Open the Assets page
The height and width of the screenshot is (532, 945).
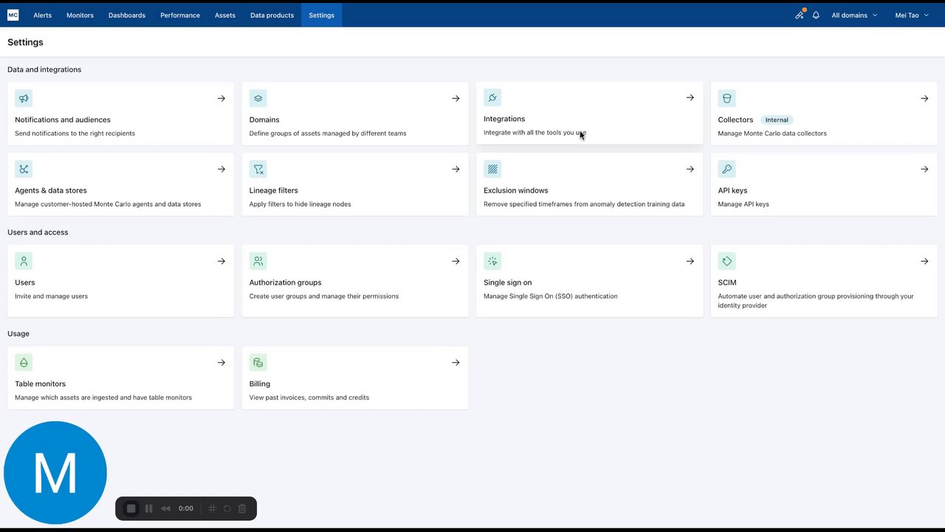[225, 15]
